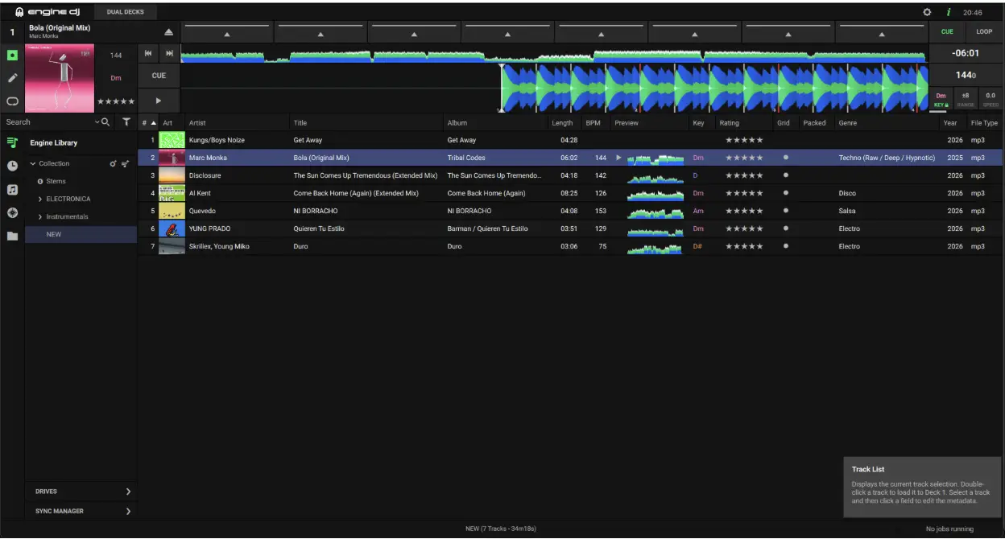Image resolution: width=1005 pixels, height=539 pixels.
Task: Click the artwork thumbnail for Kungs/Boys Noize
Action: click(172, 140)
